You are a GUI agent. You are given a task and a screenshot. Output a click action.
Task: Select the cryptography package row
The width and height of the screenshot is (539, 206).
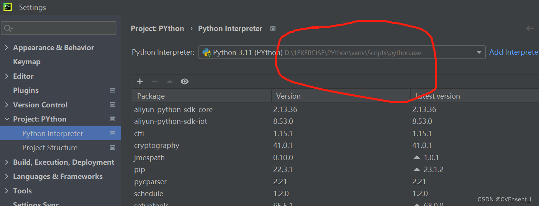coord(336,145)
